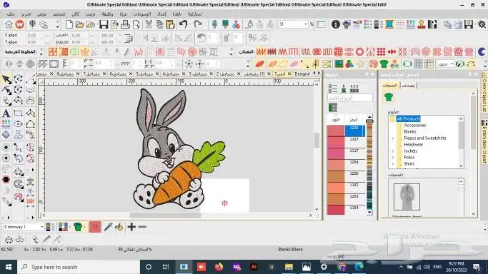
Task: Pick a color with the eyedropper tool
Action: pyautogui.click(x=108, y=227)
